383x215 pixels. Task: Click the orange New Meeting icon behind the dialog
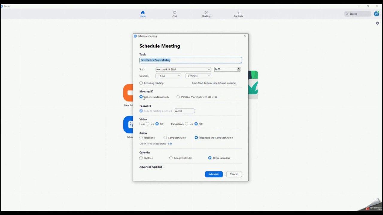pyautogui.click(x=128, y=93)
